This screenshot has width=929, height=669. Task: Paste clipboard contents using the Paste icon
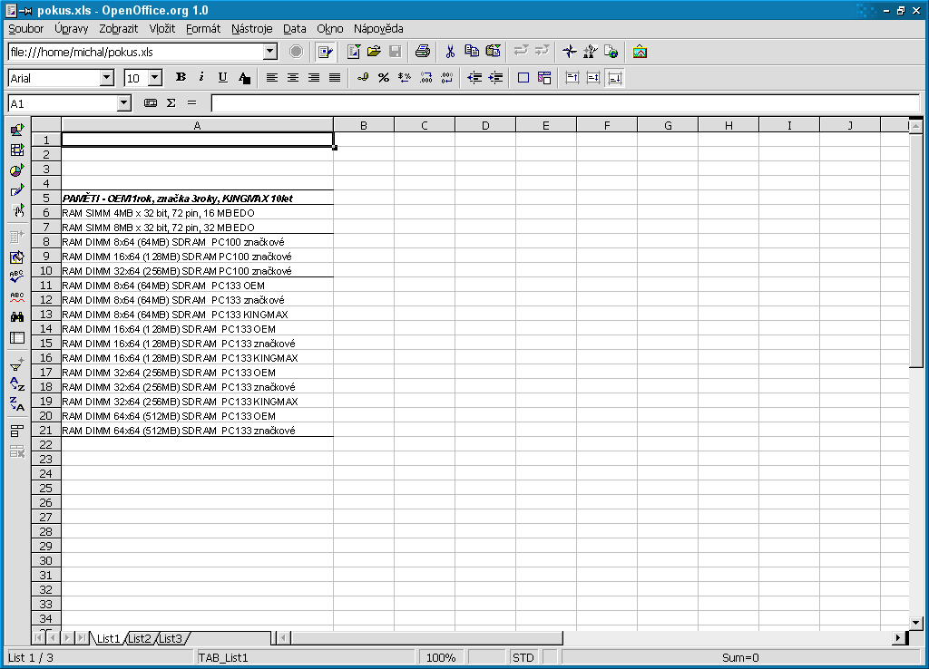pos(493,52)
